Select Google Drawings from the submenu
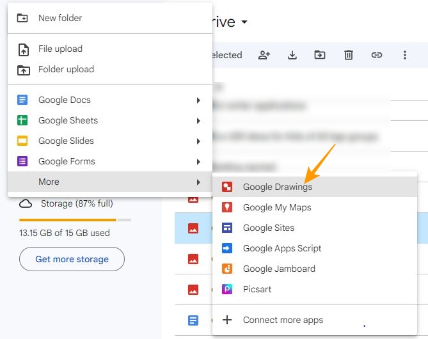Viewport: 428px width, 339px height. pos(315,187)
